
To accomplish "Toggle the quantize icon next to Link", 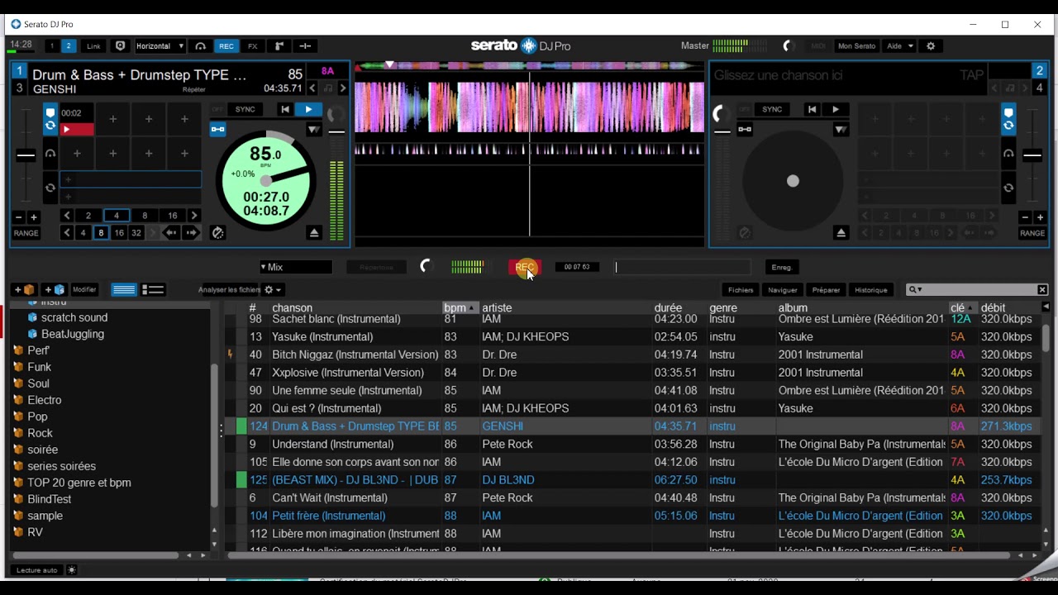I will coord(121,46).
